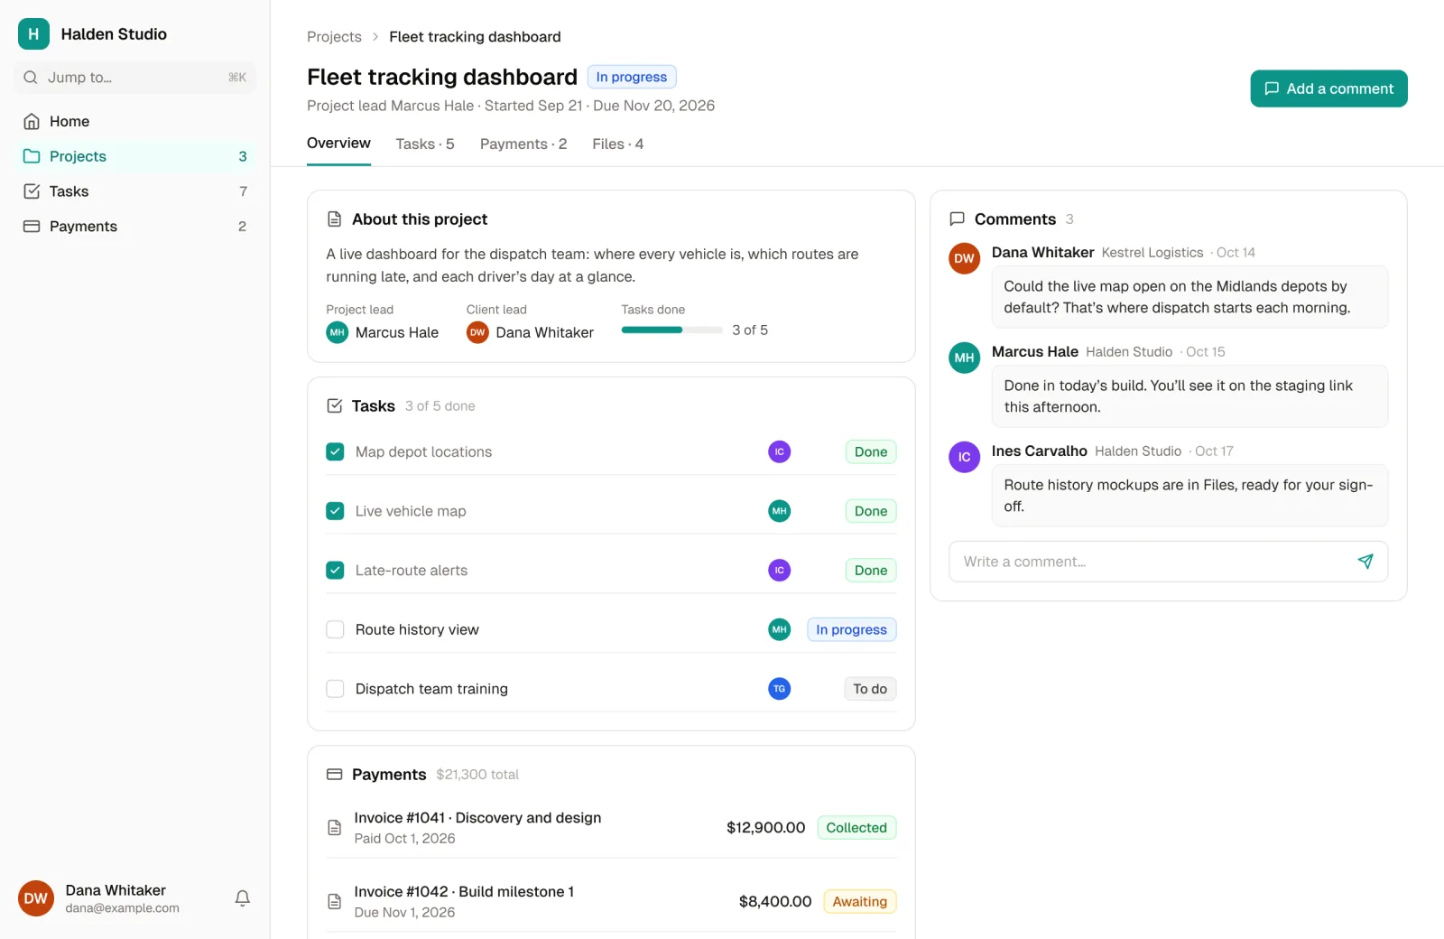Click the Home house icon in sidebar
The image size is (1444, 939).
(32, 121)
